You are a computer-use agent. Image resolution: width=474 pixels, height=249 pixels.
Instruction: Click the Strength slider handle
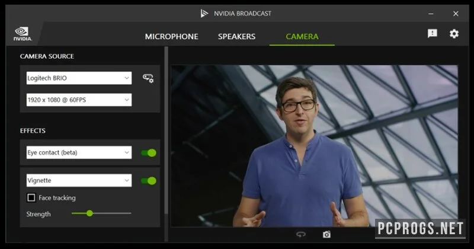click(x=89, y=213)
